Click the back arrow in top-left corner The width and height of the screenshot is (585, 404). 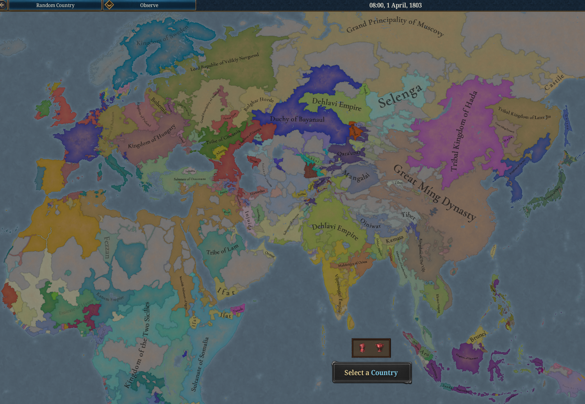(x=3, y=5)
